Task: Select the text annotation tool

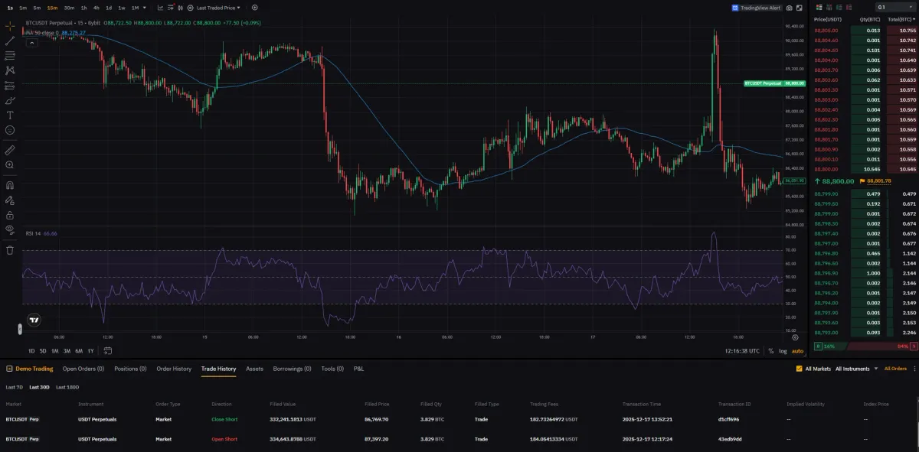Action: pos(10,115)
